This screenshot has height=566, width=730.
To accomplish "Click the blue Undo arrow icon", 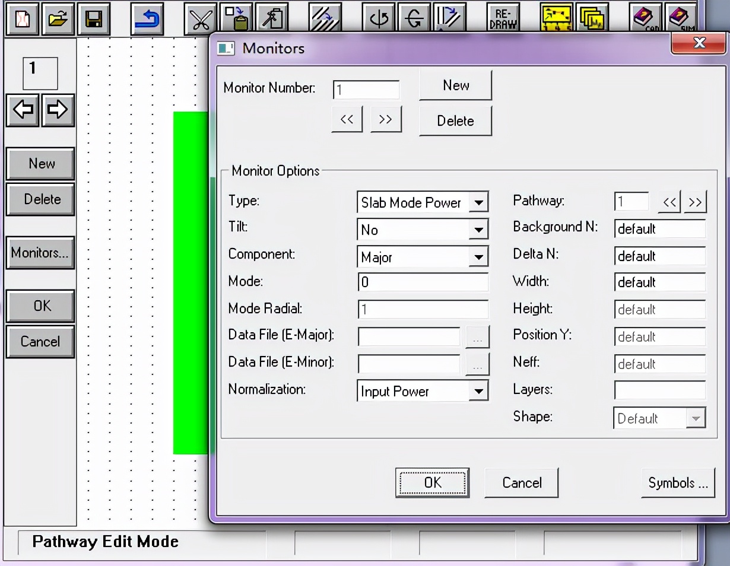I will (x=147, y=20).
